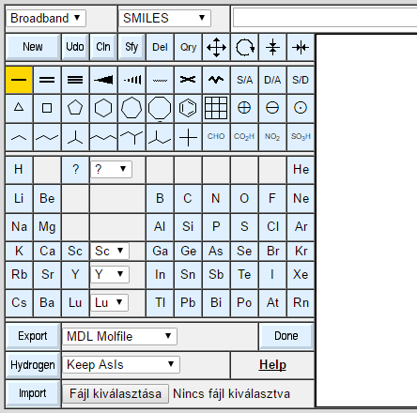Screen dimensions: 417x413
Task: Click the drawing canvas area
Action: [x=366, y=221]
